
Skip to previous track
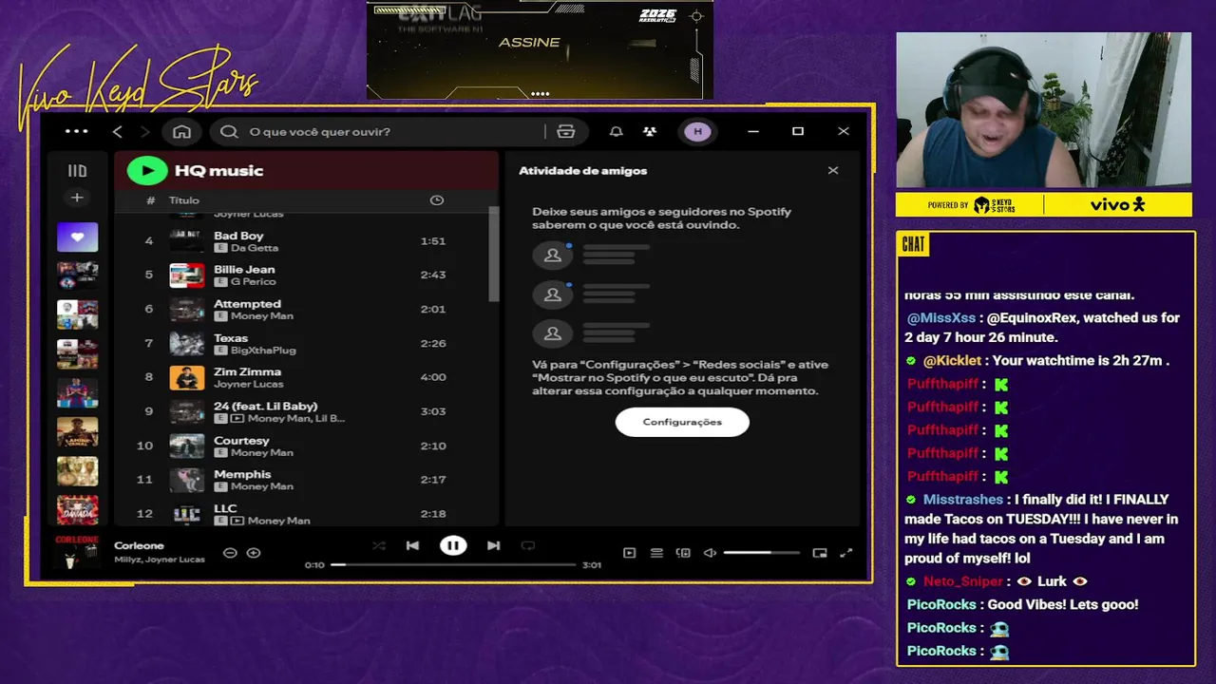click(412, 545)
